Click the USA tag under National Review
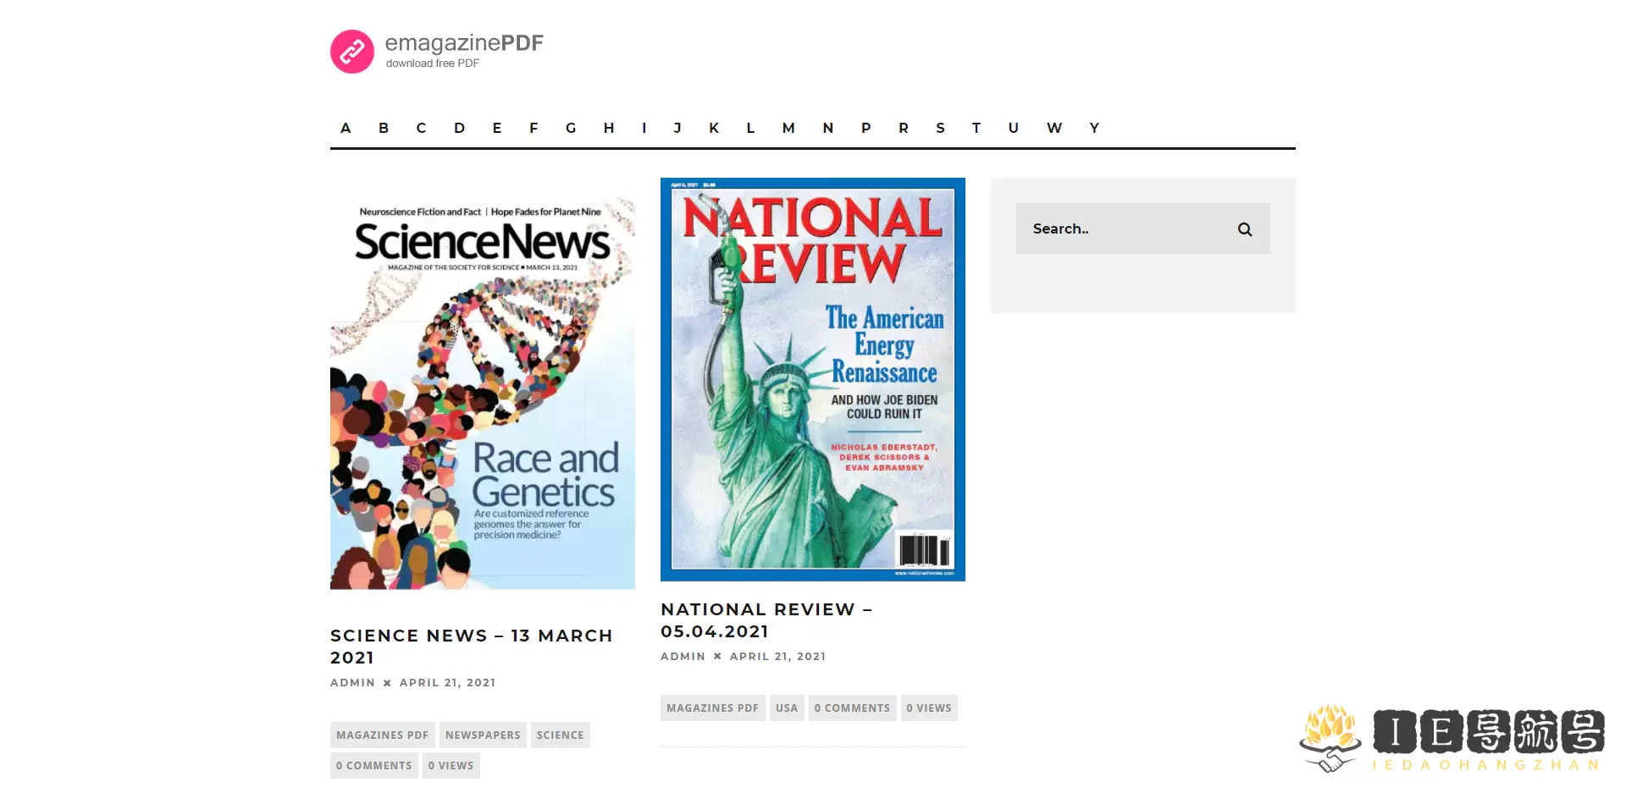Screen dimensions: 1626x793 786,708
